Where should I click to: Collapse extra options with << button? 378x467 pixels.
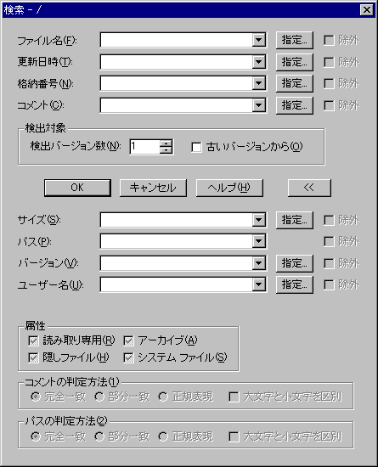309,188
